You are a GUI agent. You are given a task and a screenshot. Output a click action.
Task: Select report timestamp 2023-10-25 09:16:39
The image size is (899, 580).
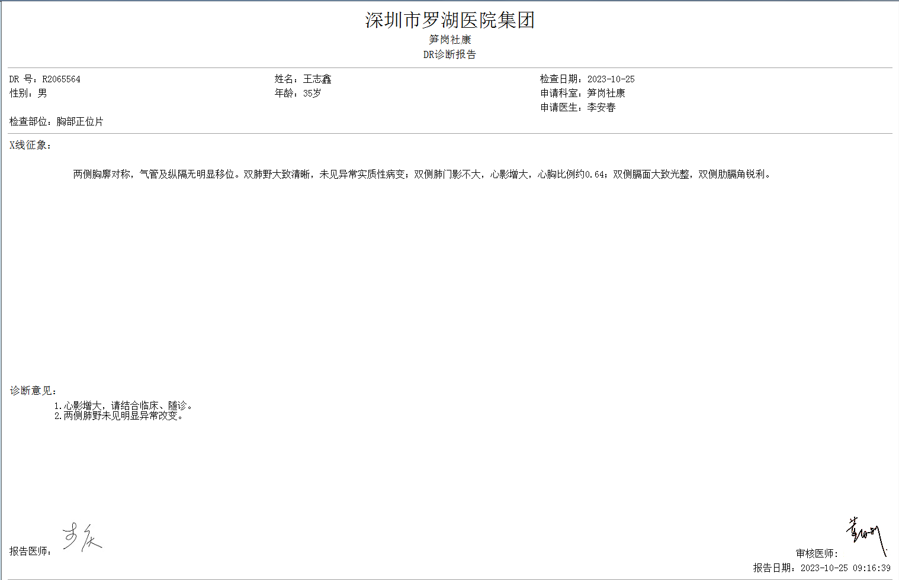pyautogui.click(x=845, y=568)
